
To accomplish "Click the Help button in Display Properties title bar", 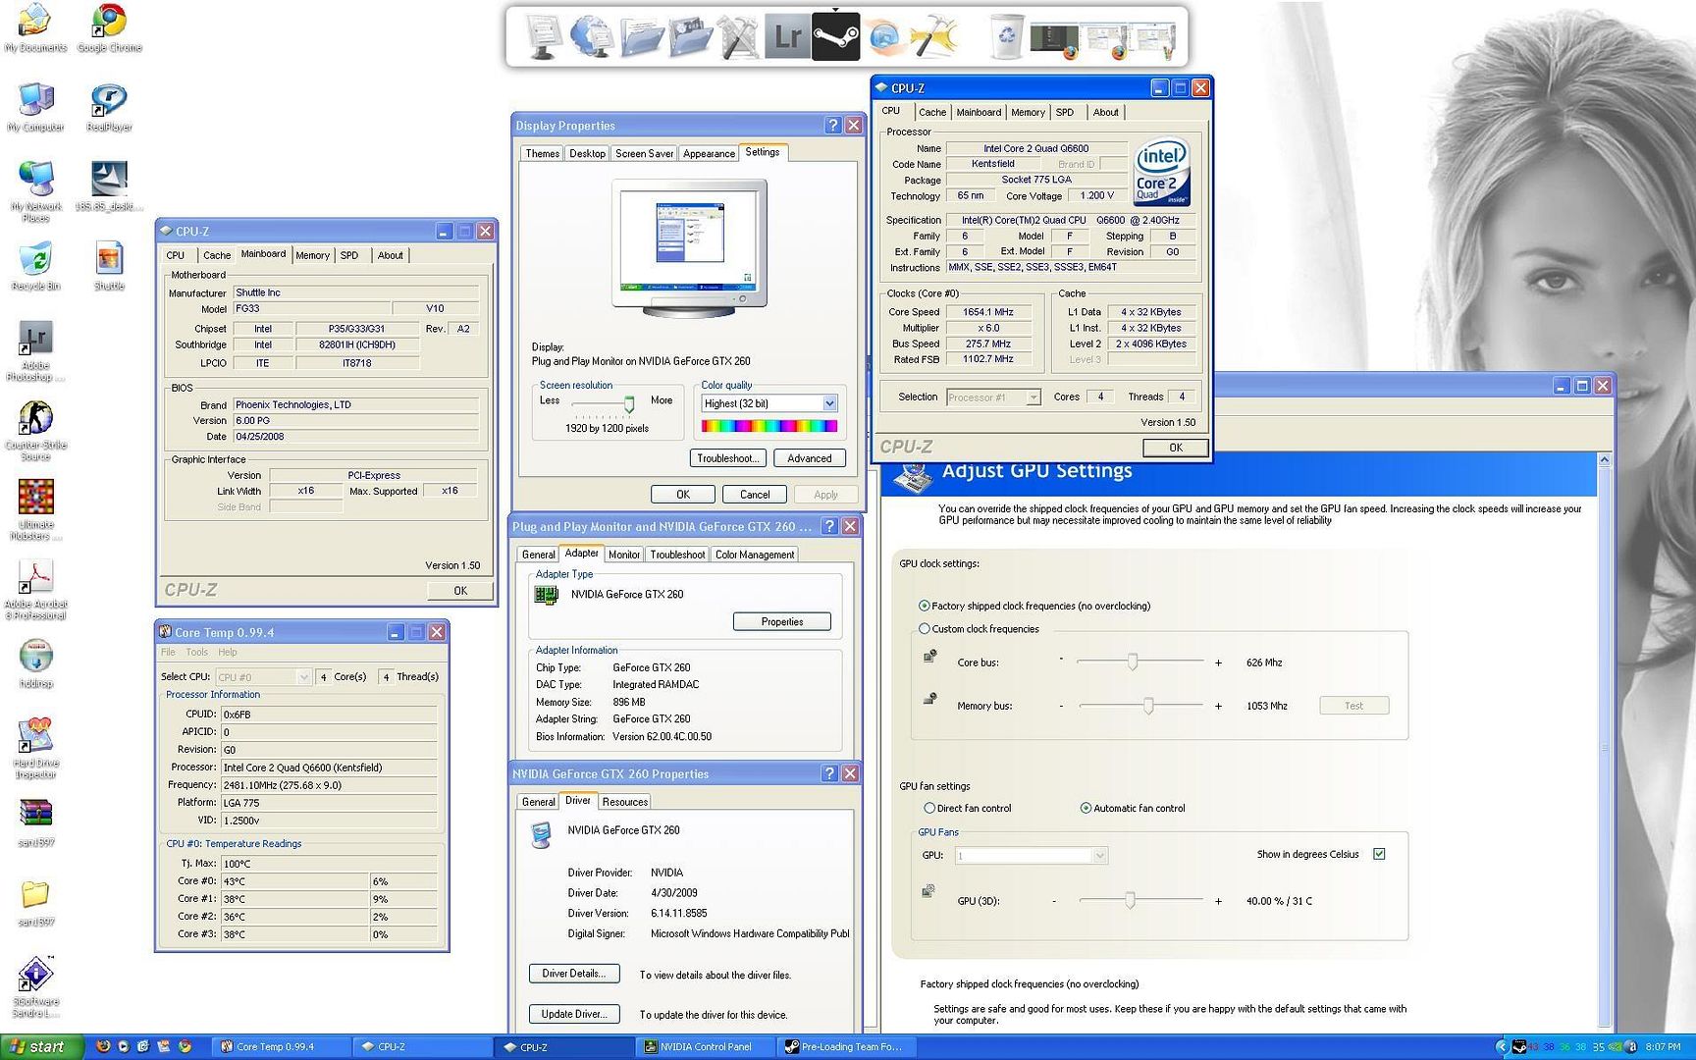I will click(832, 126).
